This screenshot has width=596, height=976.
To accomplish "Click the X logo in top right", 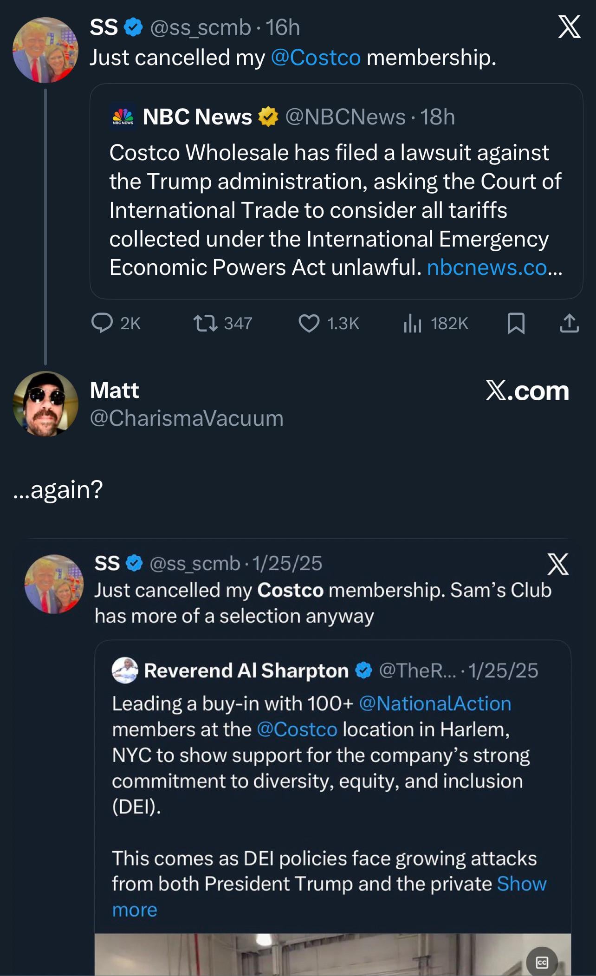I will [569, 27].
